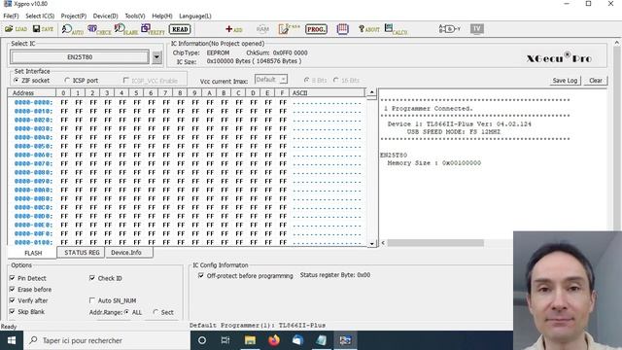Click the LOAD file toolbar icon
This screenshot has height=350, width=622.
pyautogui.click(x=16, y=29)
